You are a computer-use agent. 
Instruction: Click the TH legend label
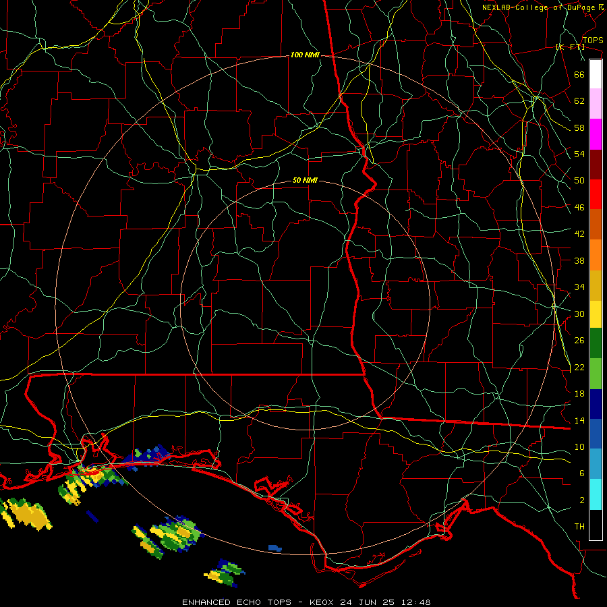pos(579,527)
